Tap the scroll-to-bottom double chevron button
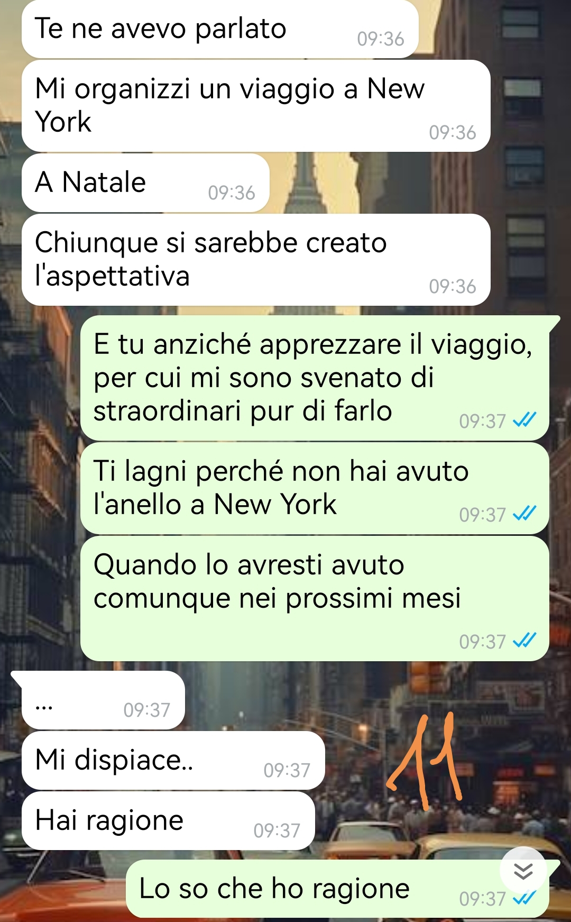This screenshot has width=571, height=922. (x=523, y=870)
